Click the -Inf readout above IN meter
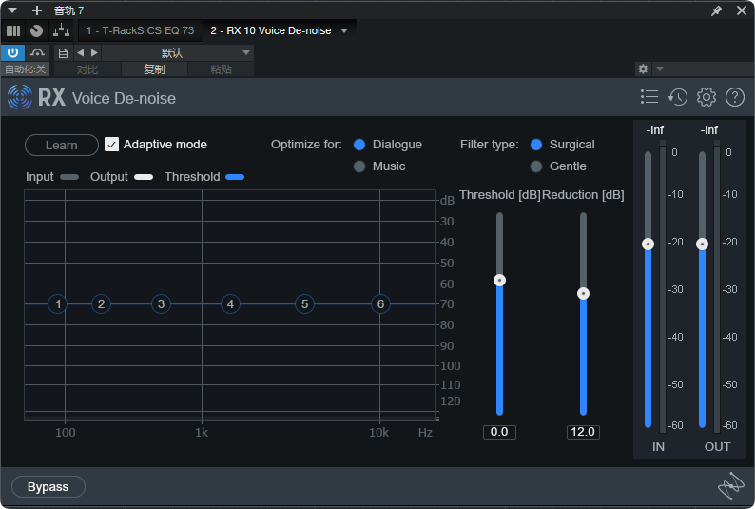Screen dimensions: 755x509 (655, 130)
